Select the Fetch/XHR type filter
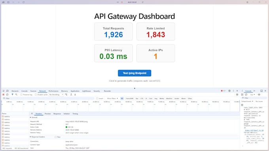 tap(129, 98)
